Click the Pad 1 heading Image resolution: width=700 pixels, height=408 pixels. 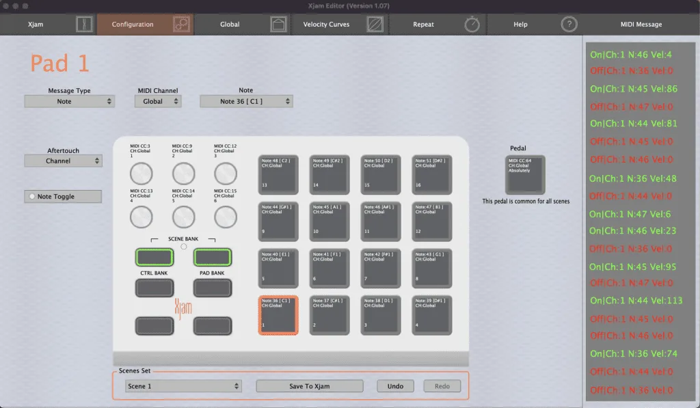60,63
